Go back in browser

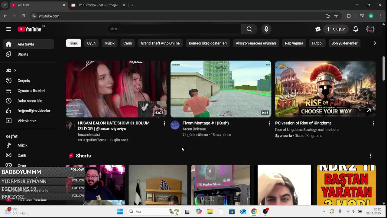pos(5,16)
